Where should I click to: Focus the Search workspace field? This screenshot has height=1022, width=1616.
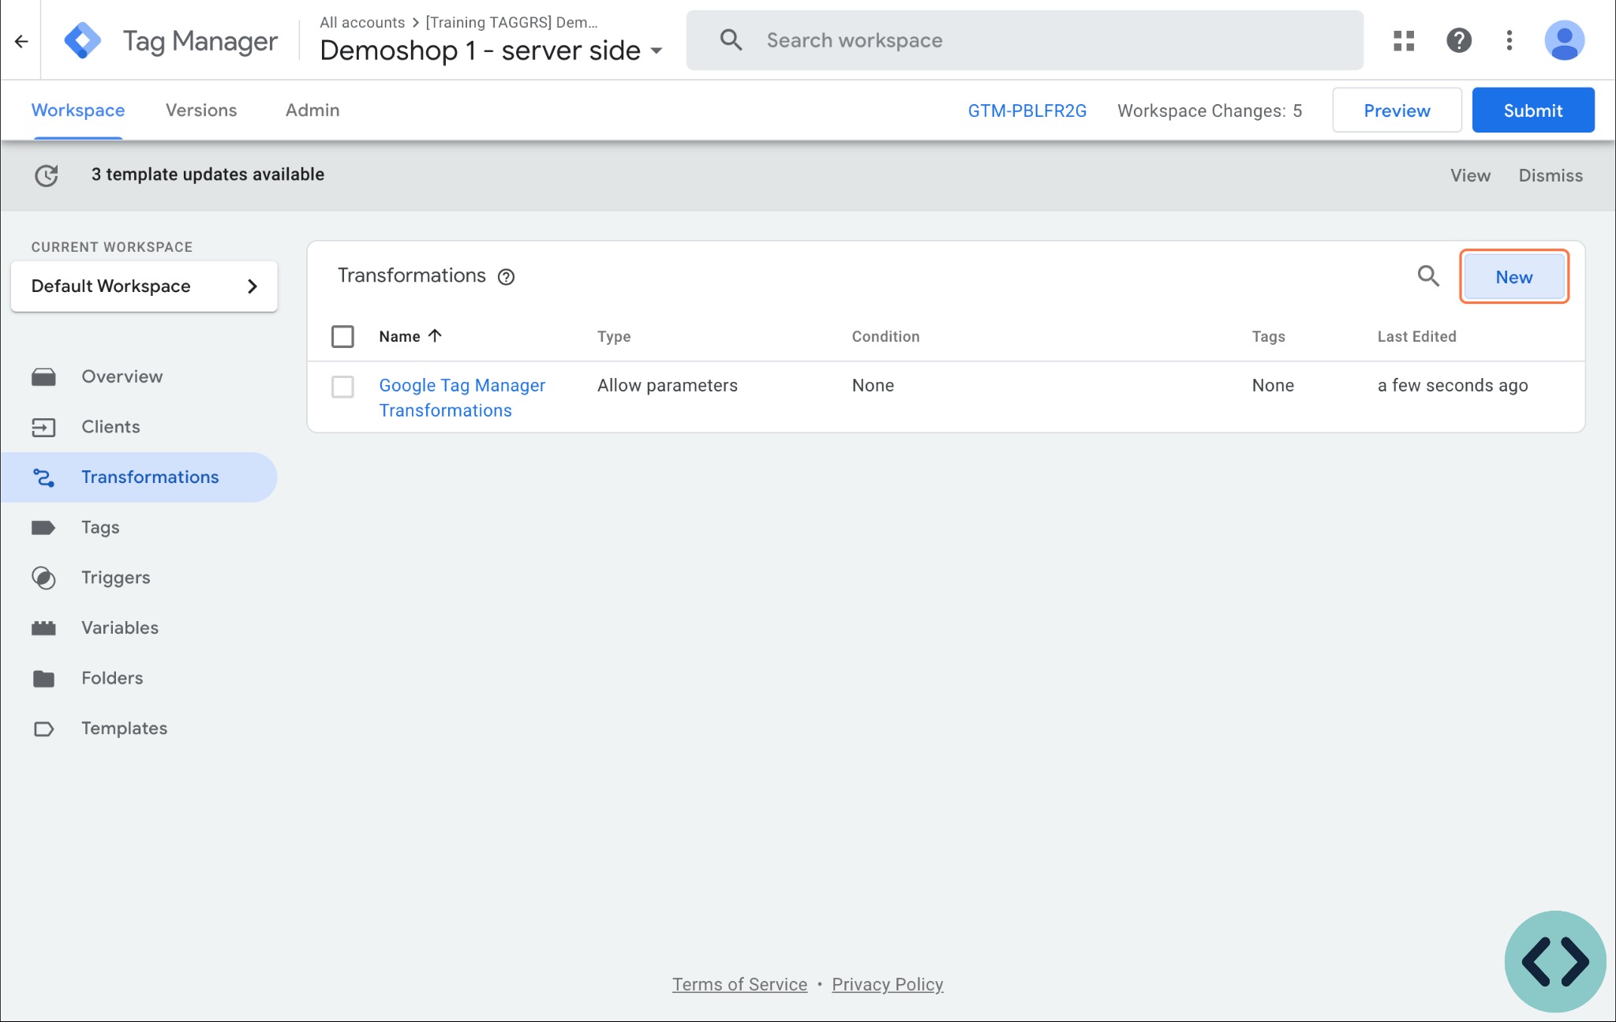(1024, 40)
